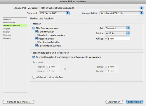Open the Kompatibilität Acrobat 4 dropdown

tap(121, 13)
